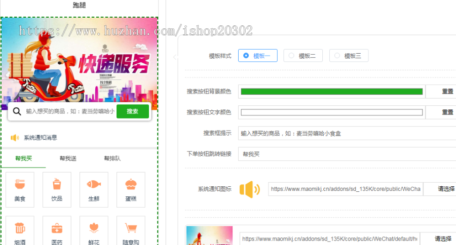The width and height of the screenshot is (456, 245).
Task: Open the white search button text color picker
Action: [332, 112]
